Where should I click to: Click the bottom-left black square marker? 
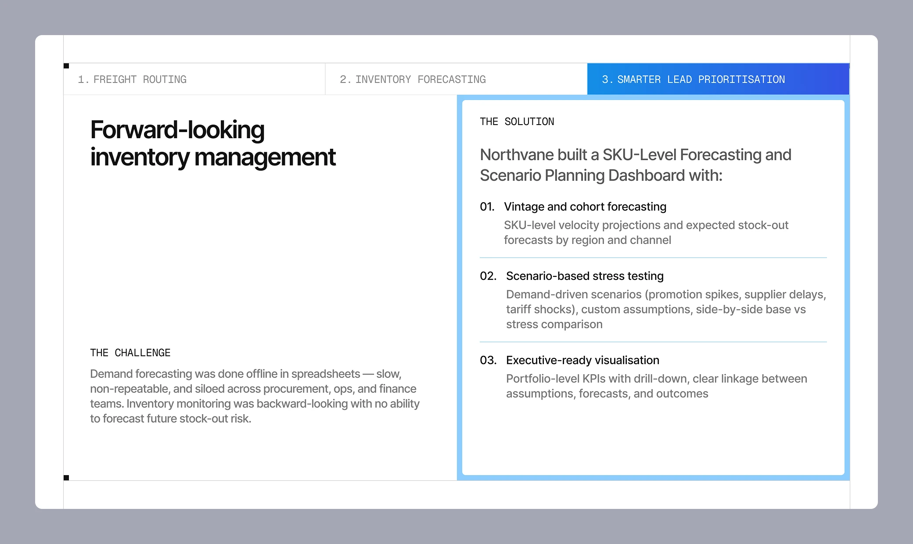pyautogui.click(x=66, y=478)
